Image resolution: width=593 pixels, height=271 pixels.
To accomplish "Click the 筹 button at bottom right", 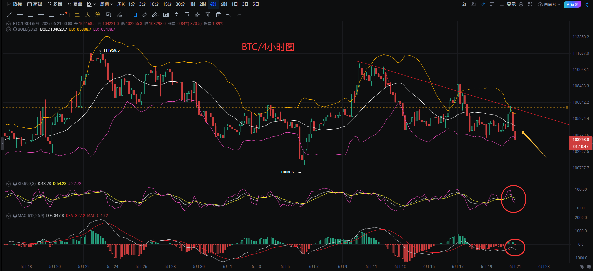I will (x=582, y=267).
